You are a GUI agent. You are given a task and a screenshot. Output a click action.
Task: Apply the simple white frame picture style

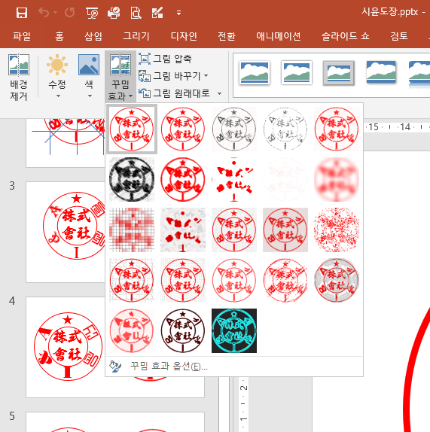coord(255,73)
